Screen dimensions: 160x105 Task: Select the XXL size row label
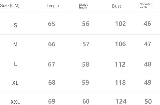pos(15,102)
